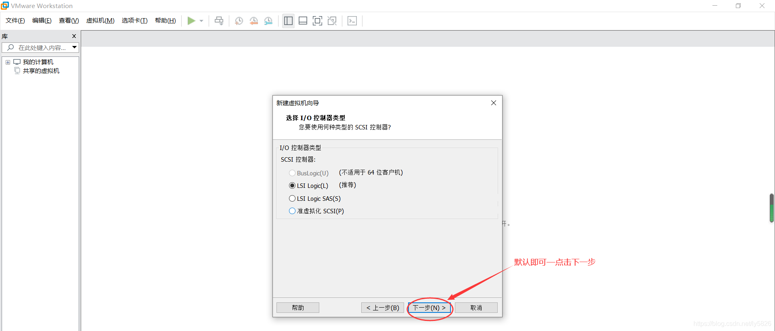
Task: Click the VMware Workstation logo icon
Action: [5, 6]
